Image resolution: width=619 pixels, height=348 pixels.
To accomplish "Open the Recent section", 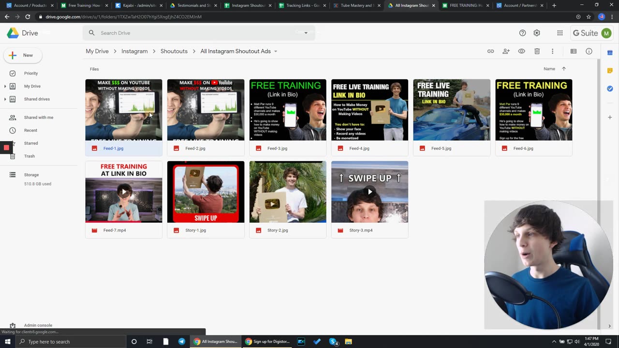I will tap(30, 130).
